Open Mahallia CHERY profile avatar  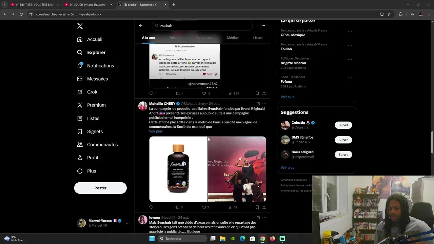[x=143, y=106]
